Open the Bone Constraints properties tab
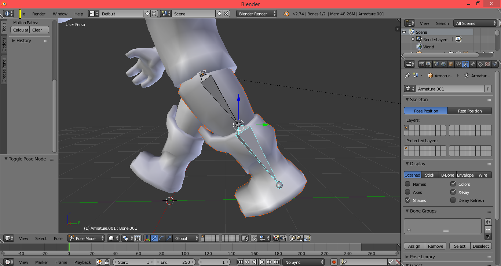501x266 pixels. [480, 64]
